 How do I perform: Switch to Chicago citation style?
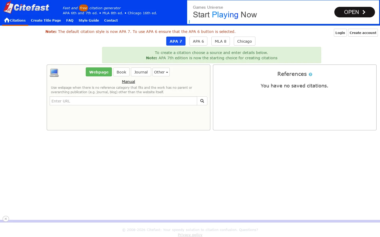[245, 41]
